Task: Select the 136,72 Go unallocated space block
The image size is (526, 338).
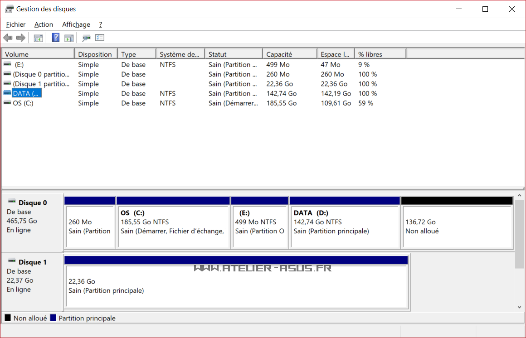Action: click(x=457, y=224)
